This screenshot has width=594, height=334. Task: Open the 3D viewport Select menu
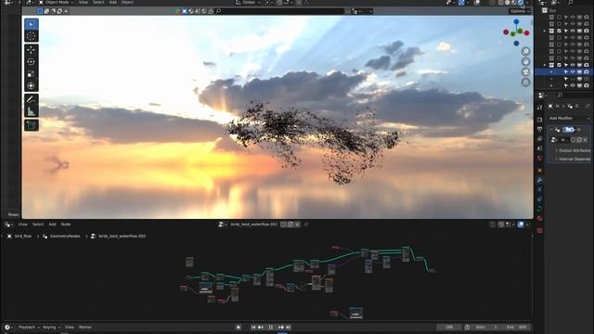pyautogui.click(x=98, y=2)
